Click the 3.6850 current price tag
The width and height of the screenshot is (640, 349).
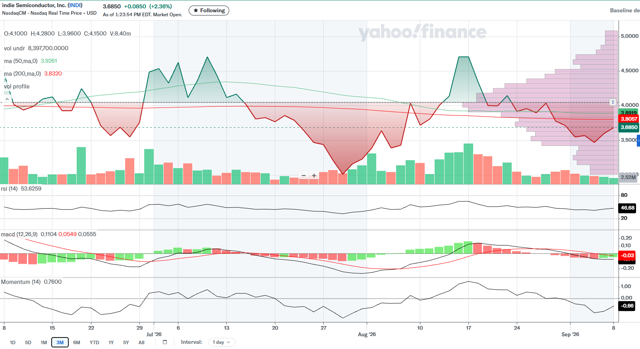click(x=629, y=127)
